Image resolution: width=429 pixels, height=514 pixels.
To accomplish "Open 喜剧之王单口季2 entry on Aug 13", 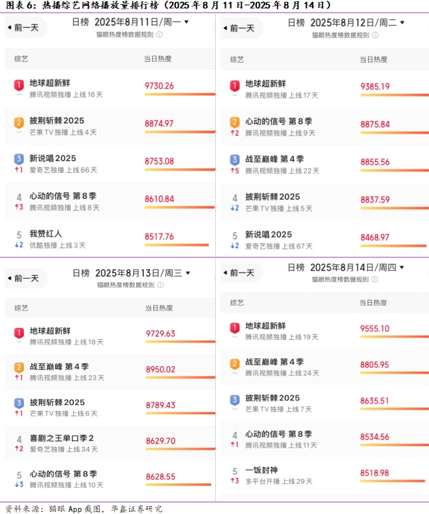I will (62, 438).
